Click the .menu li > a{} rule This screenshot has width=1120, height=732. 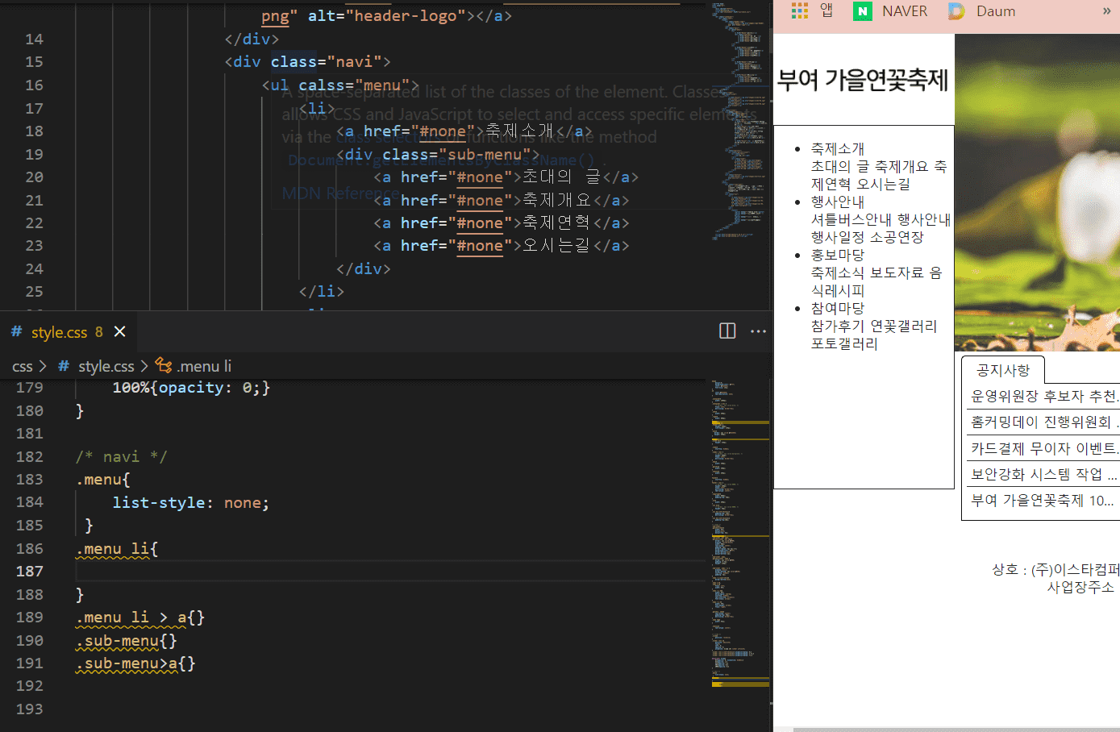pyautogui.click(x=140, y=618)
